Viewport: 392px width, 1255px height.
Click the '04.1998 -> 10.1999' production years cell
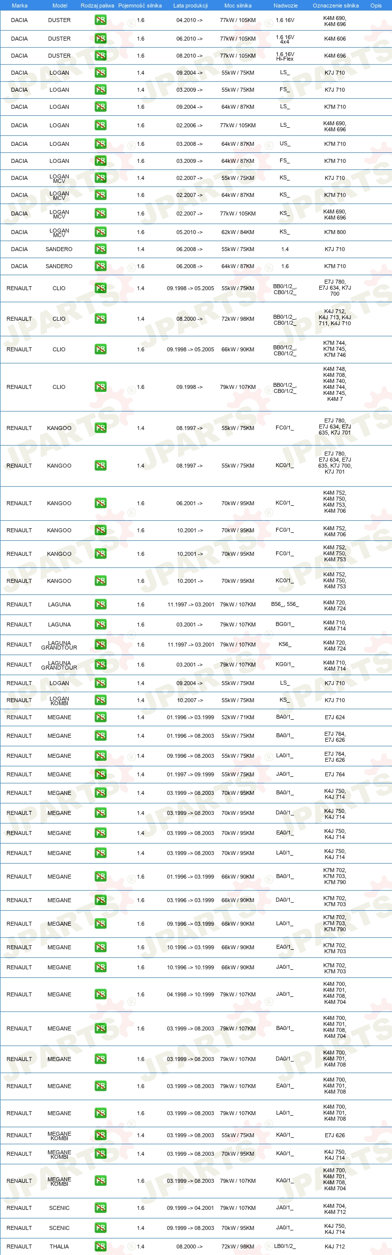190,994
